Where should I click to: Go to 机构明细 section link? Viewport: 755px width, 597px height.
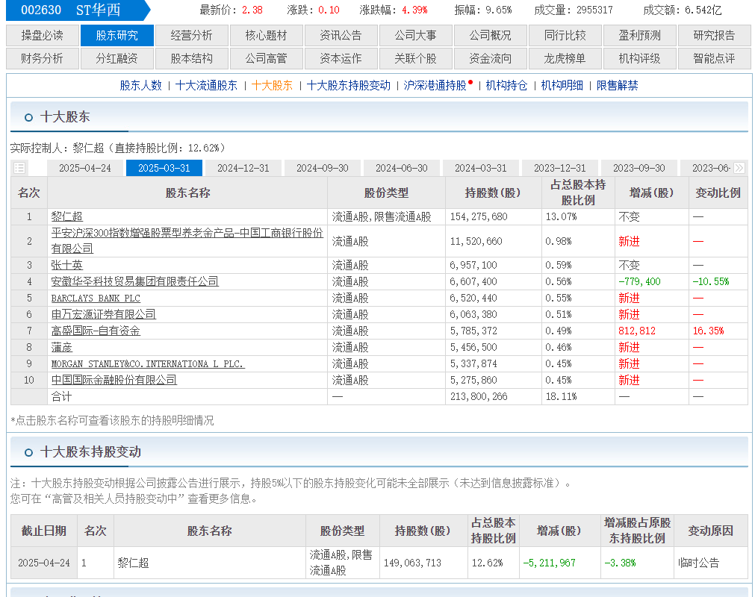(562, 85)
